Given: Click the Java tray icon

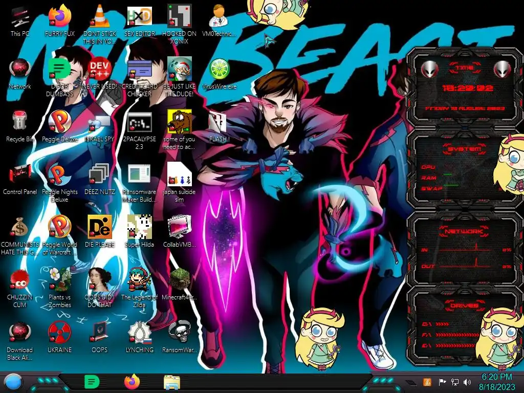Looking at the screenshot, I should click(x=427, y=382).
